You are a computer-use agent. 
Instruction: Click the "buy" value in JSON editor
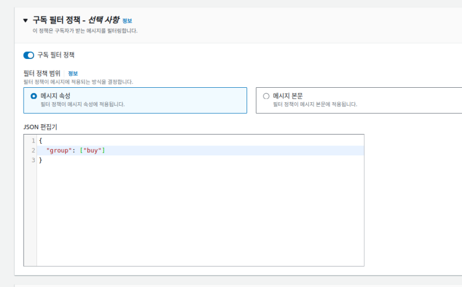tap(92, 151)
